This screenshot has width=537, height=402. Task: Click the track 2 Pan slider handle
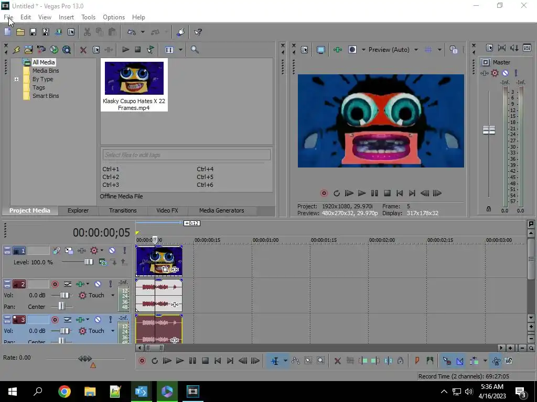click(61, 306)
